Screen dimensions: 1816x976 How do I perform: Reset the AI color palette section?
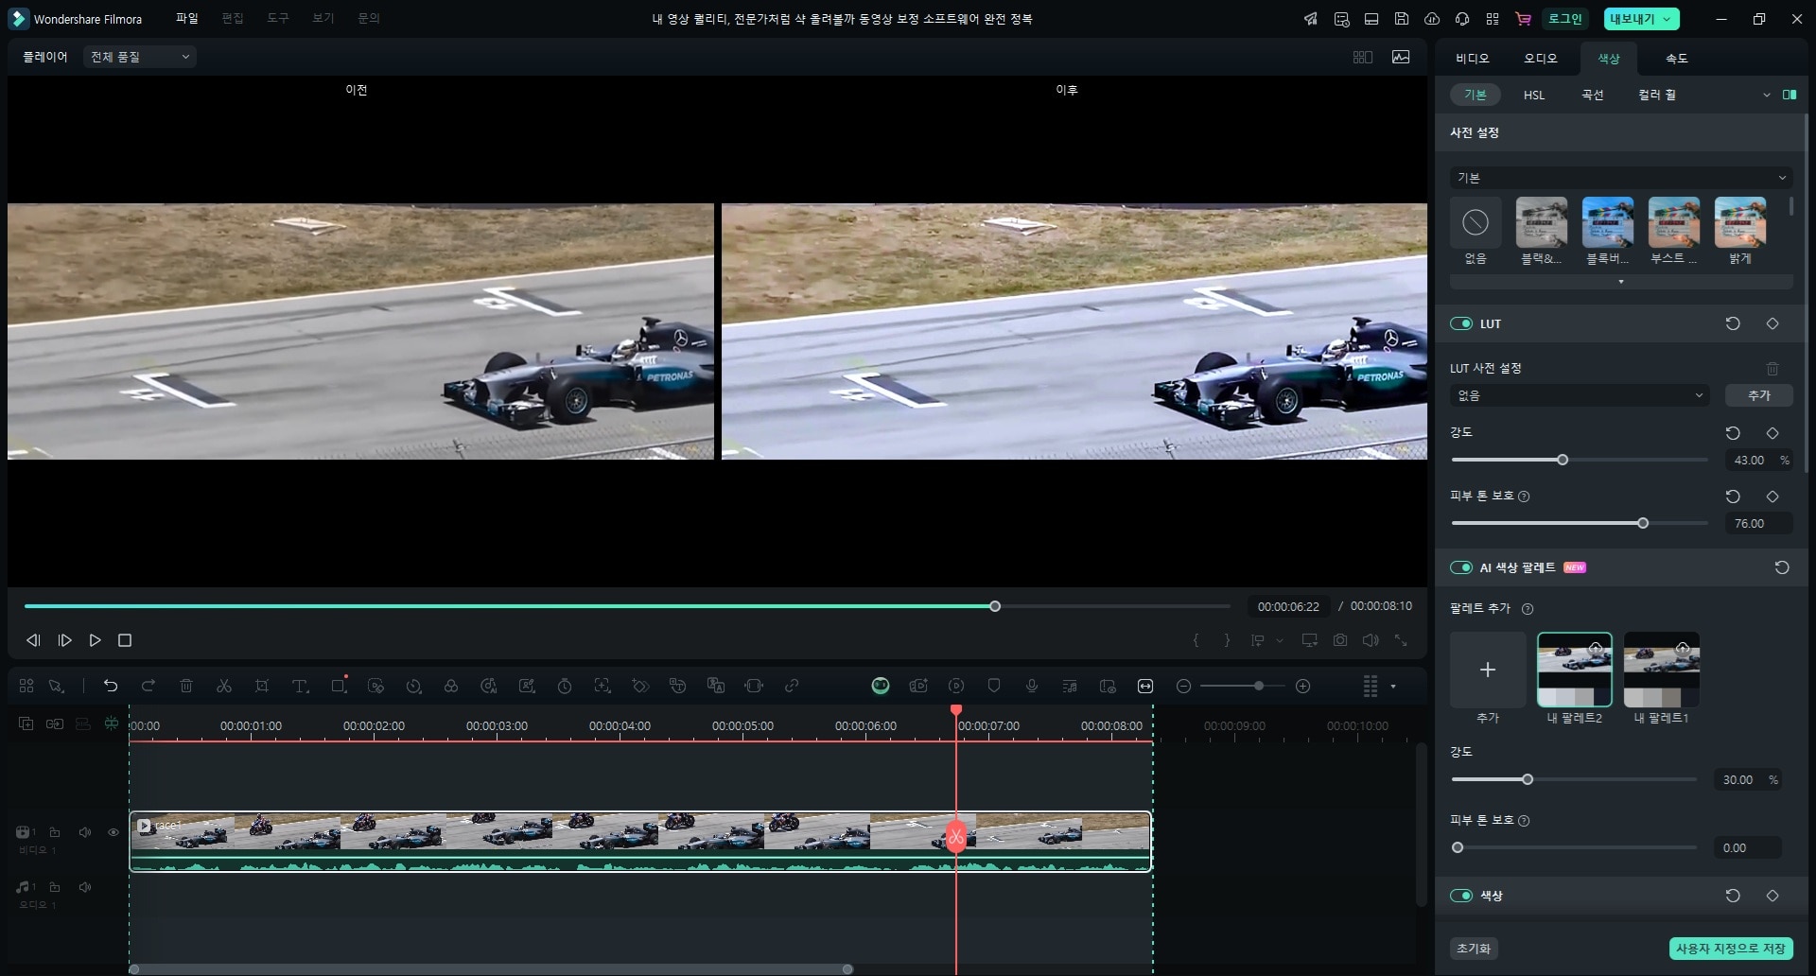pos(1782,567)
